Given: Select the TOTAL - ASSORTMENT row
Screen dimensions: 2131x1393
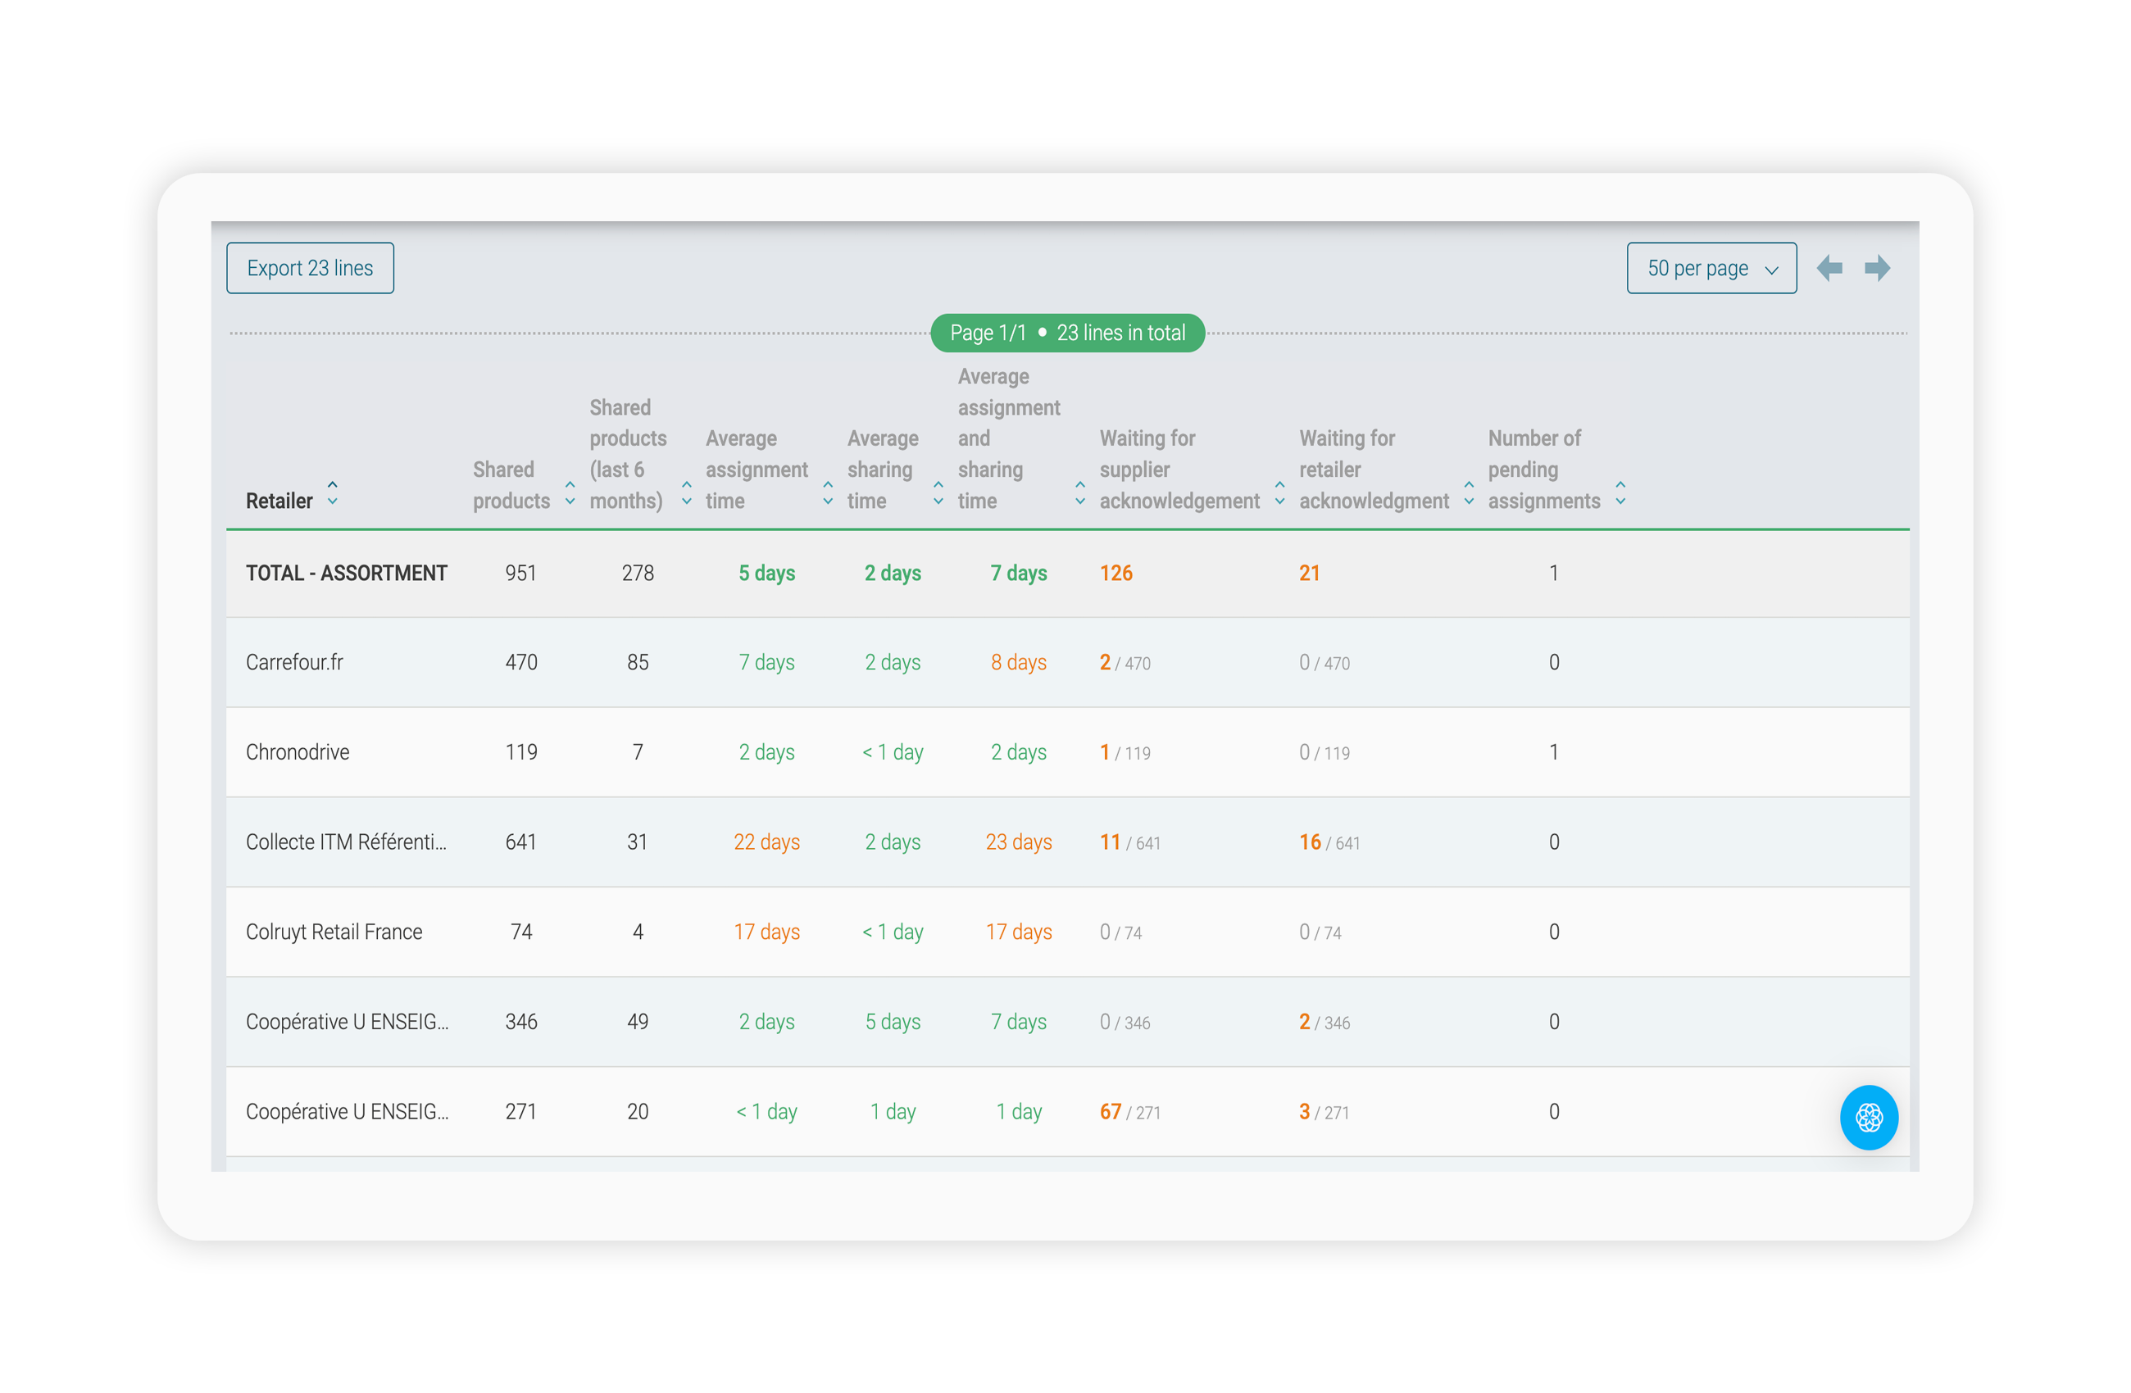Looking at the screenshot, I should click(x=1067, y=573).
